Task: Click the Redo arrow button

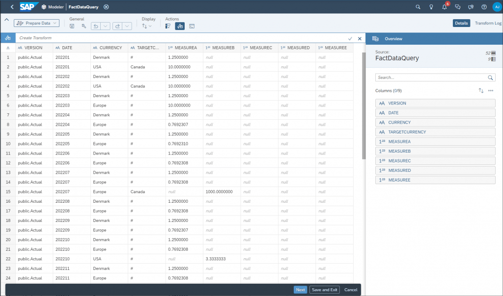Action: coord(117,27)
